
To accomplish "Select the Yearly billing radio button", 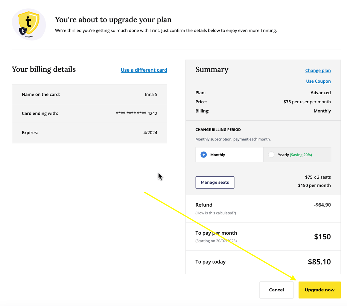I will pyautogui.click(x=271, y=154).
